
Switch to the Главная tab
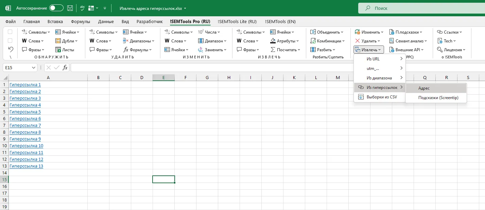pyautogui.click(x=32, y=21)
